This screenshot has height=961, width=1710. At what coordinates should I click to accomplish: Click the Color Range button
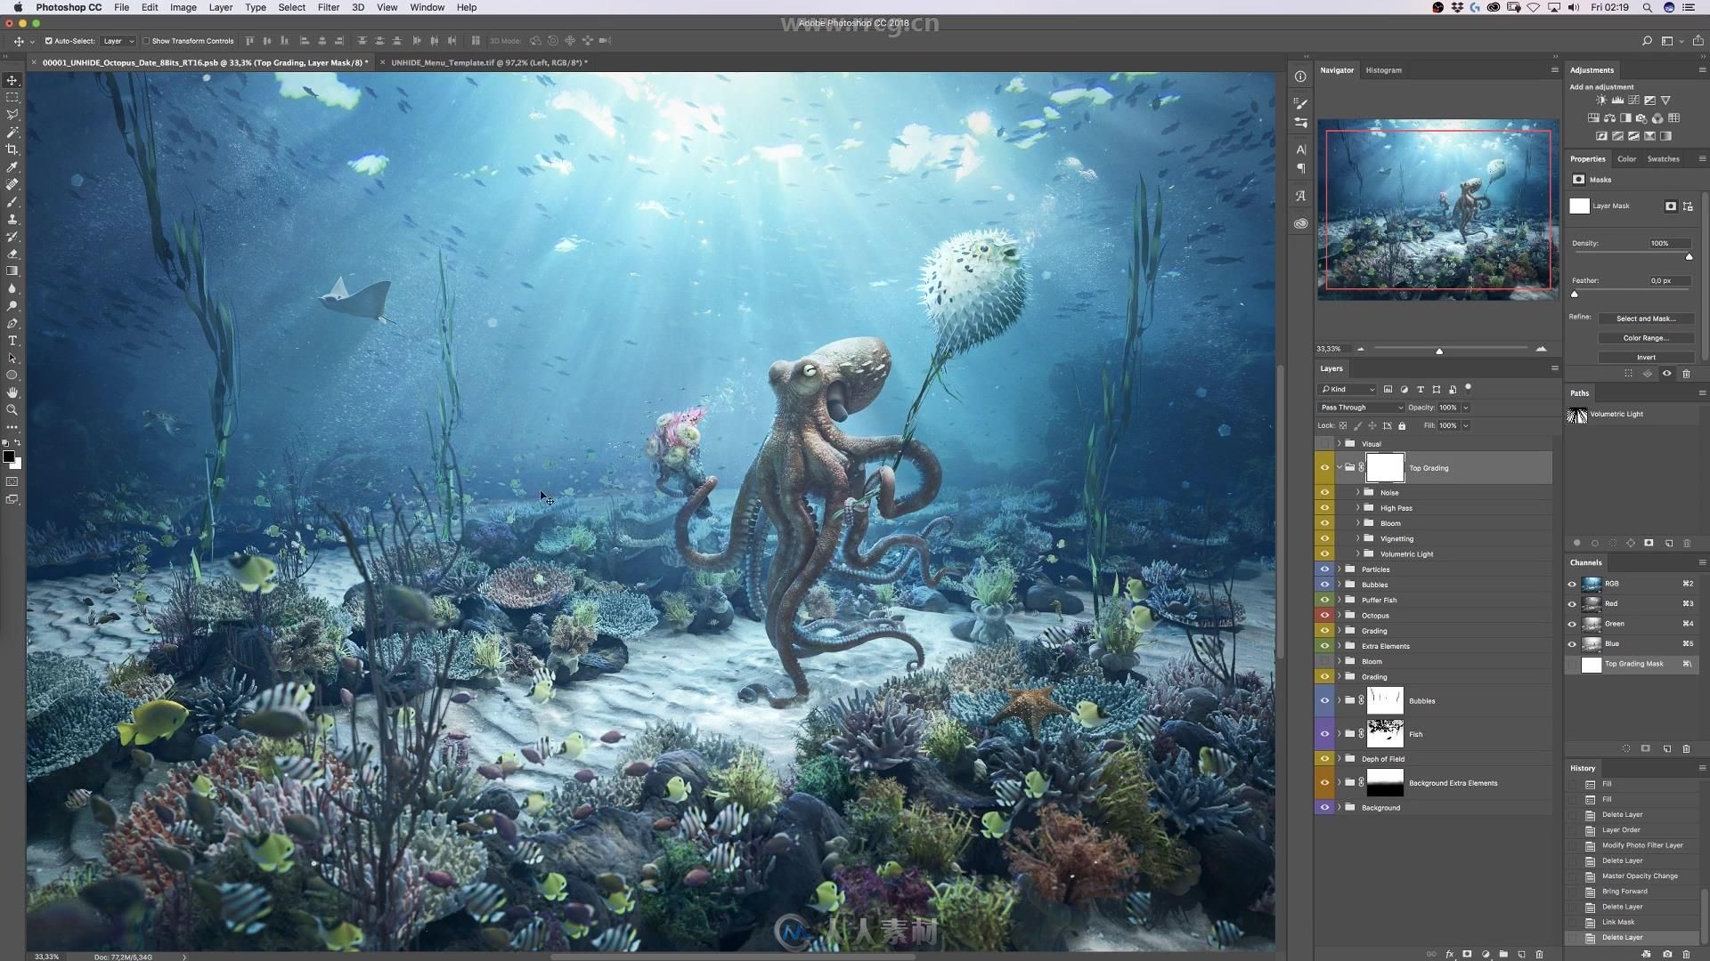tap(1646, 338)
